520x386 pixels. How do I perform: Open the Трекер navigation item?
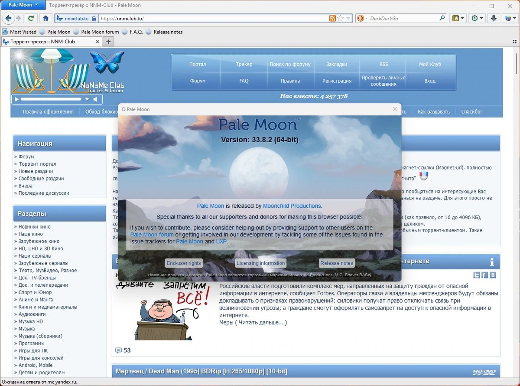(244, 64)
